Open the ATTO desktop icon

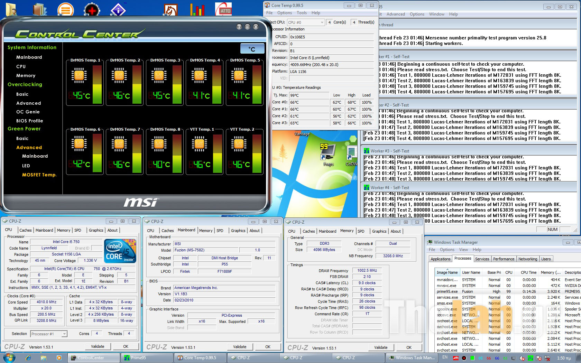(x=224, y=9)
